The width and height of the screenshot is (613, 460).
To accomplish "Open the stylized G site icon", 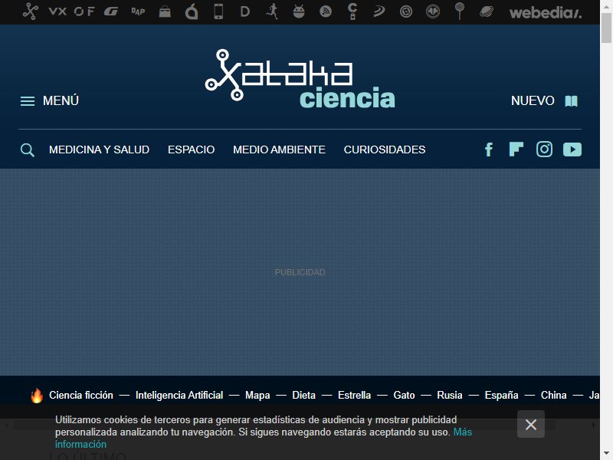I will click(111, 11).
